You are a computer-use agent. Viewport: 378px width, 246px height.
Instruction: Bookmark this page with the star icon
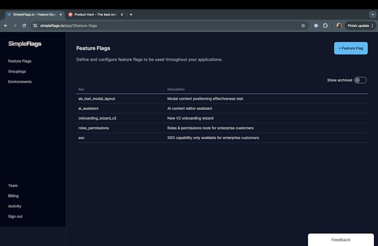(x=303, y=26)
